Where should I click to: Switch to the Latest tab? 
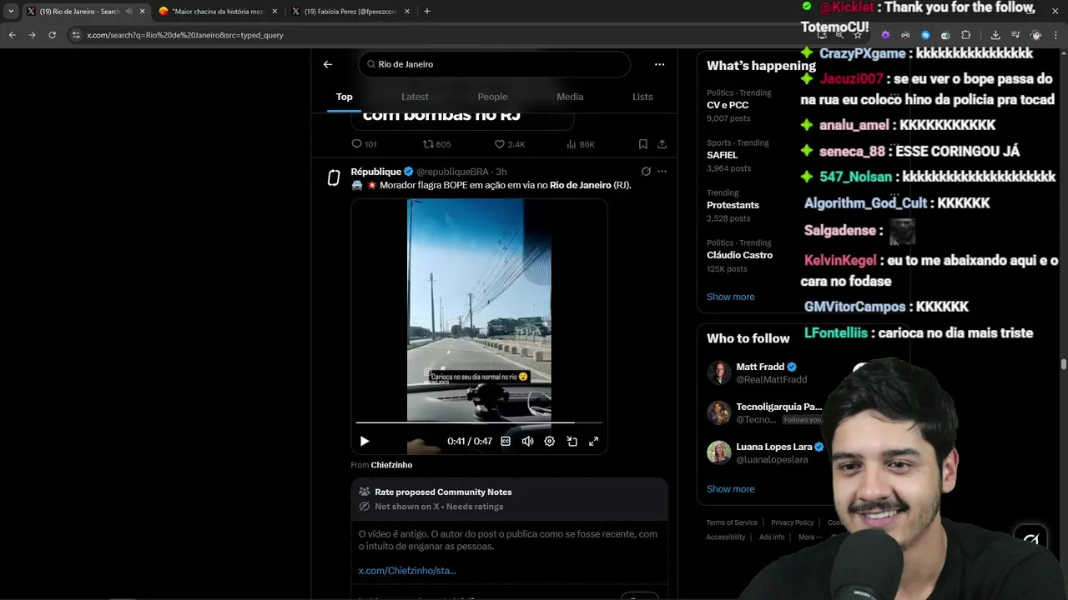coord(415,97)
